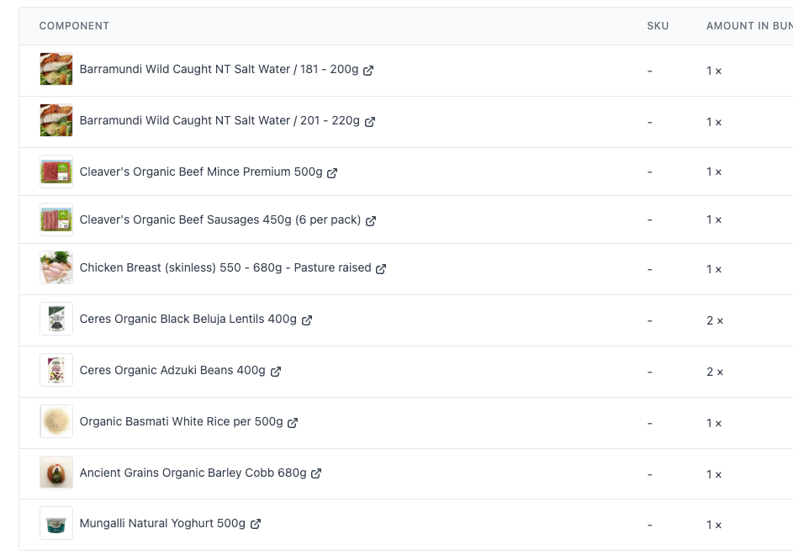Click the COMPONENT column header

pyautogui.click(x=74, y=26)
